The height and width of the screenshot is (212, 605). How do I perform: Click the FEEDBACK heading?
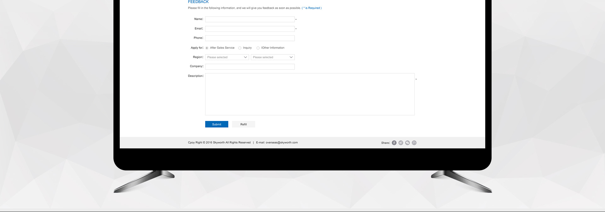tap(198, 2)
